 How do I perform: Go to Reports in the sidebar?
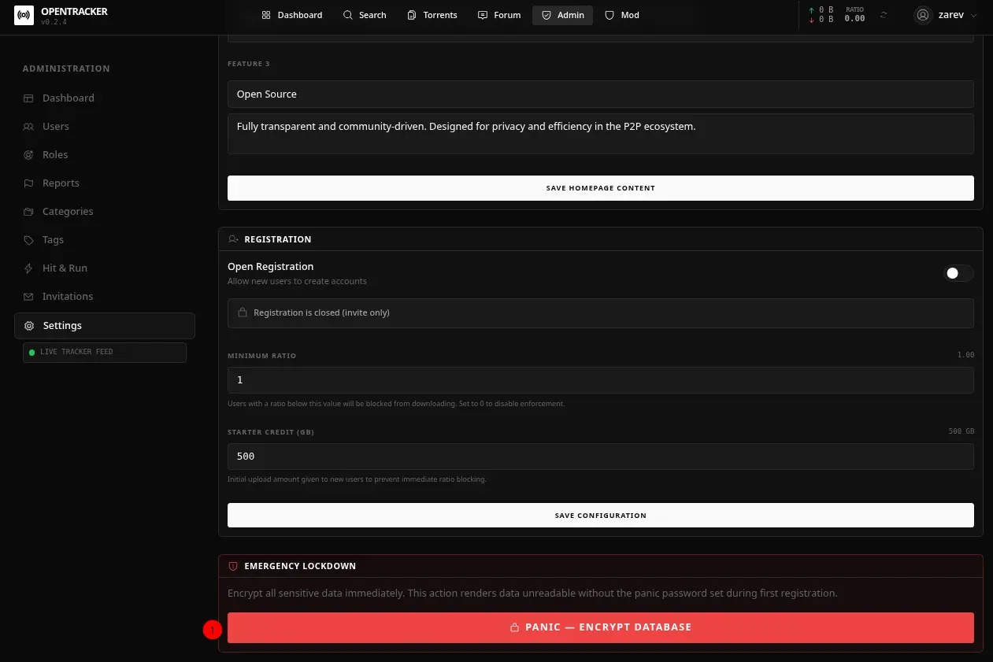61,183
